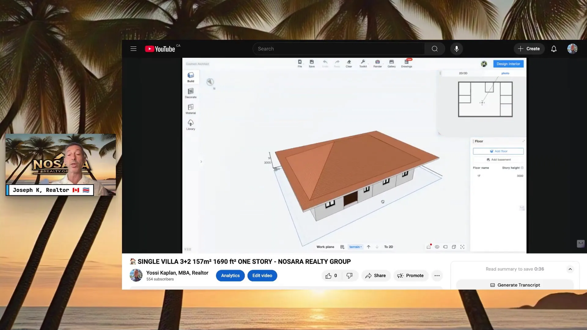Screen dimensions: 587x330
Task: Open the YouTube guide hamburger menu
Action: coord(133,49)
